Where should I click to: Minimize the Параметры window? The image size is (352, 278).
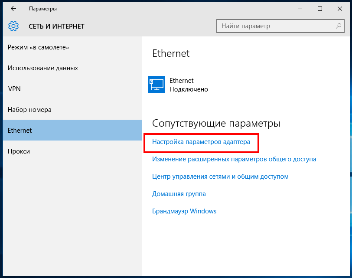[300, 9]
